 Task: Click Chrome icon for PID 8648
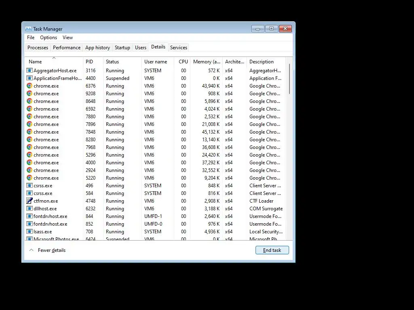(29, 101)
